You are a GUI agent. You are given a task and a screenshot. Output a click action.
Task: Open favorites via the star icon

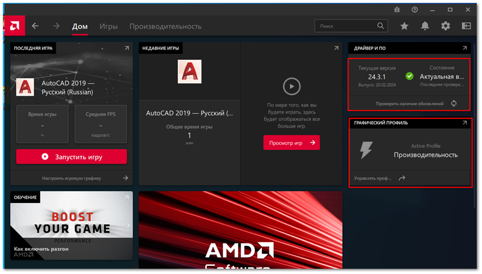405,26
